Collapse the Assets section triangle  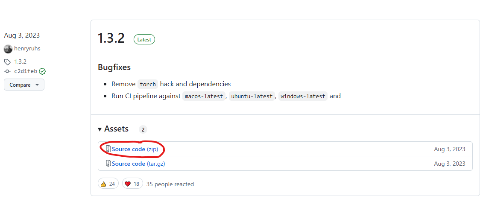[100, 129]
